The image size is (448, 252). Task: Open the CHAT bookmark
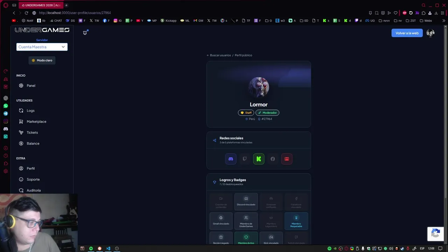[56, 21]
